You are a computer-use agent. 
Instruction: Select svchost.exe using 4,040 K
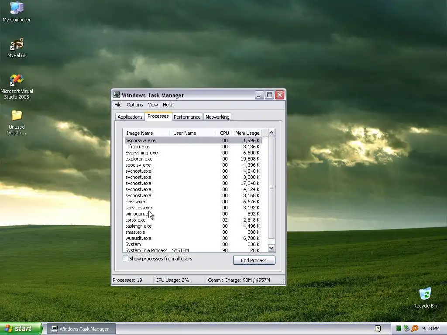pos(193,171)
